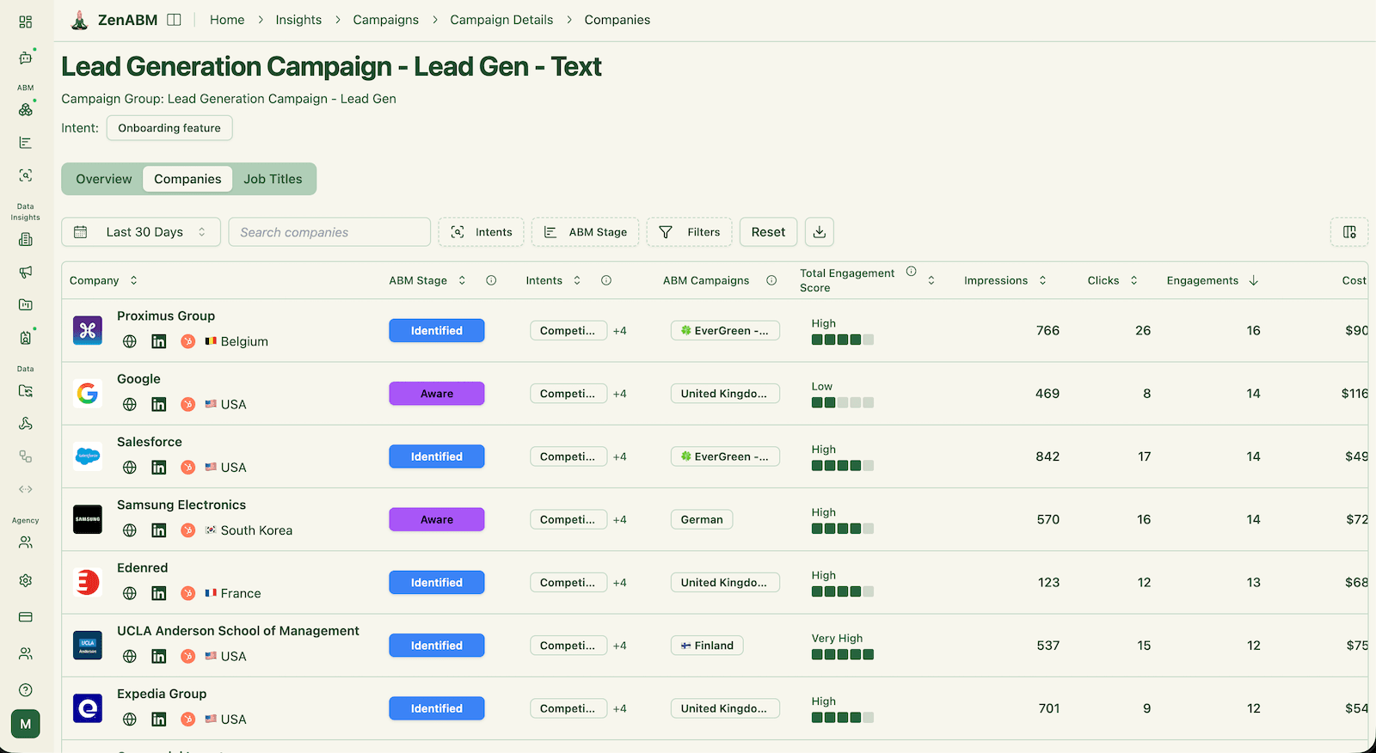
Task: Switch to the Job Titles tab
Action: click(273, 179)
